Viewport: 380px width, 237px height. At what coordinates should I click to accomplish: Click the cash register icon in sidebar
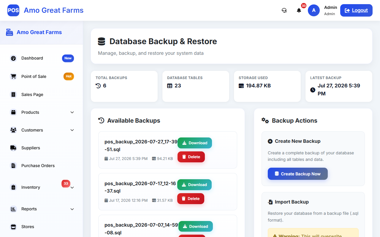click(9, 32)
